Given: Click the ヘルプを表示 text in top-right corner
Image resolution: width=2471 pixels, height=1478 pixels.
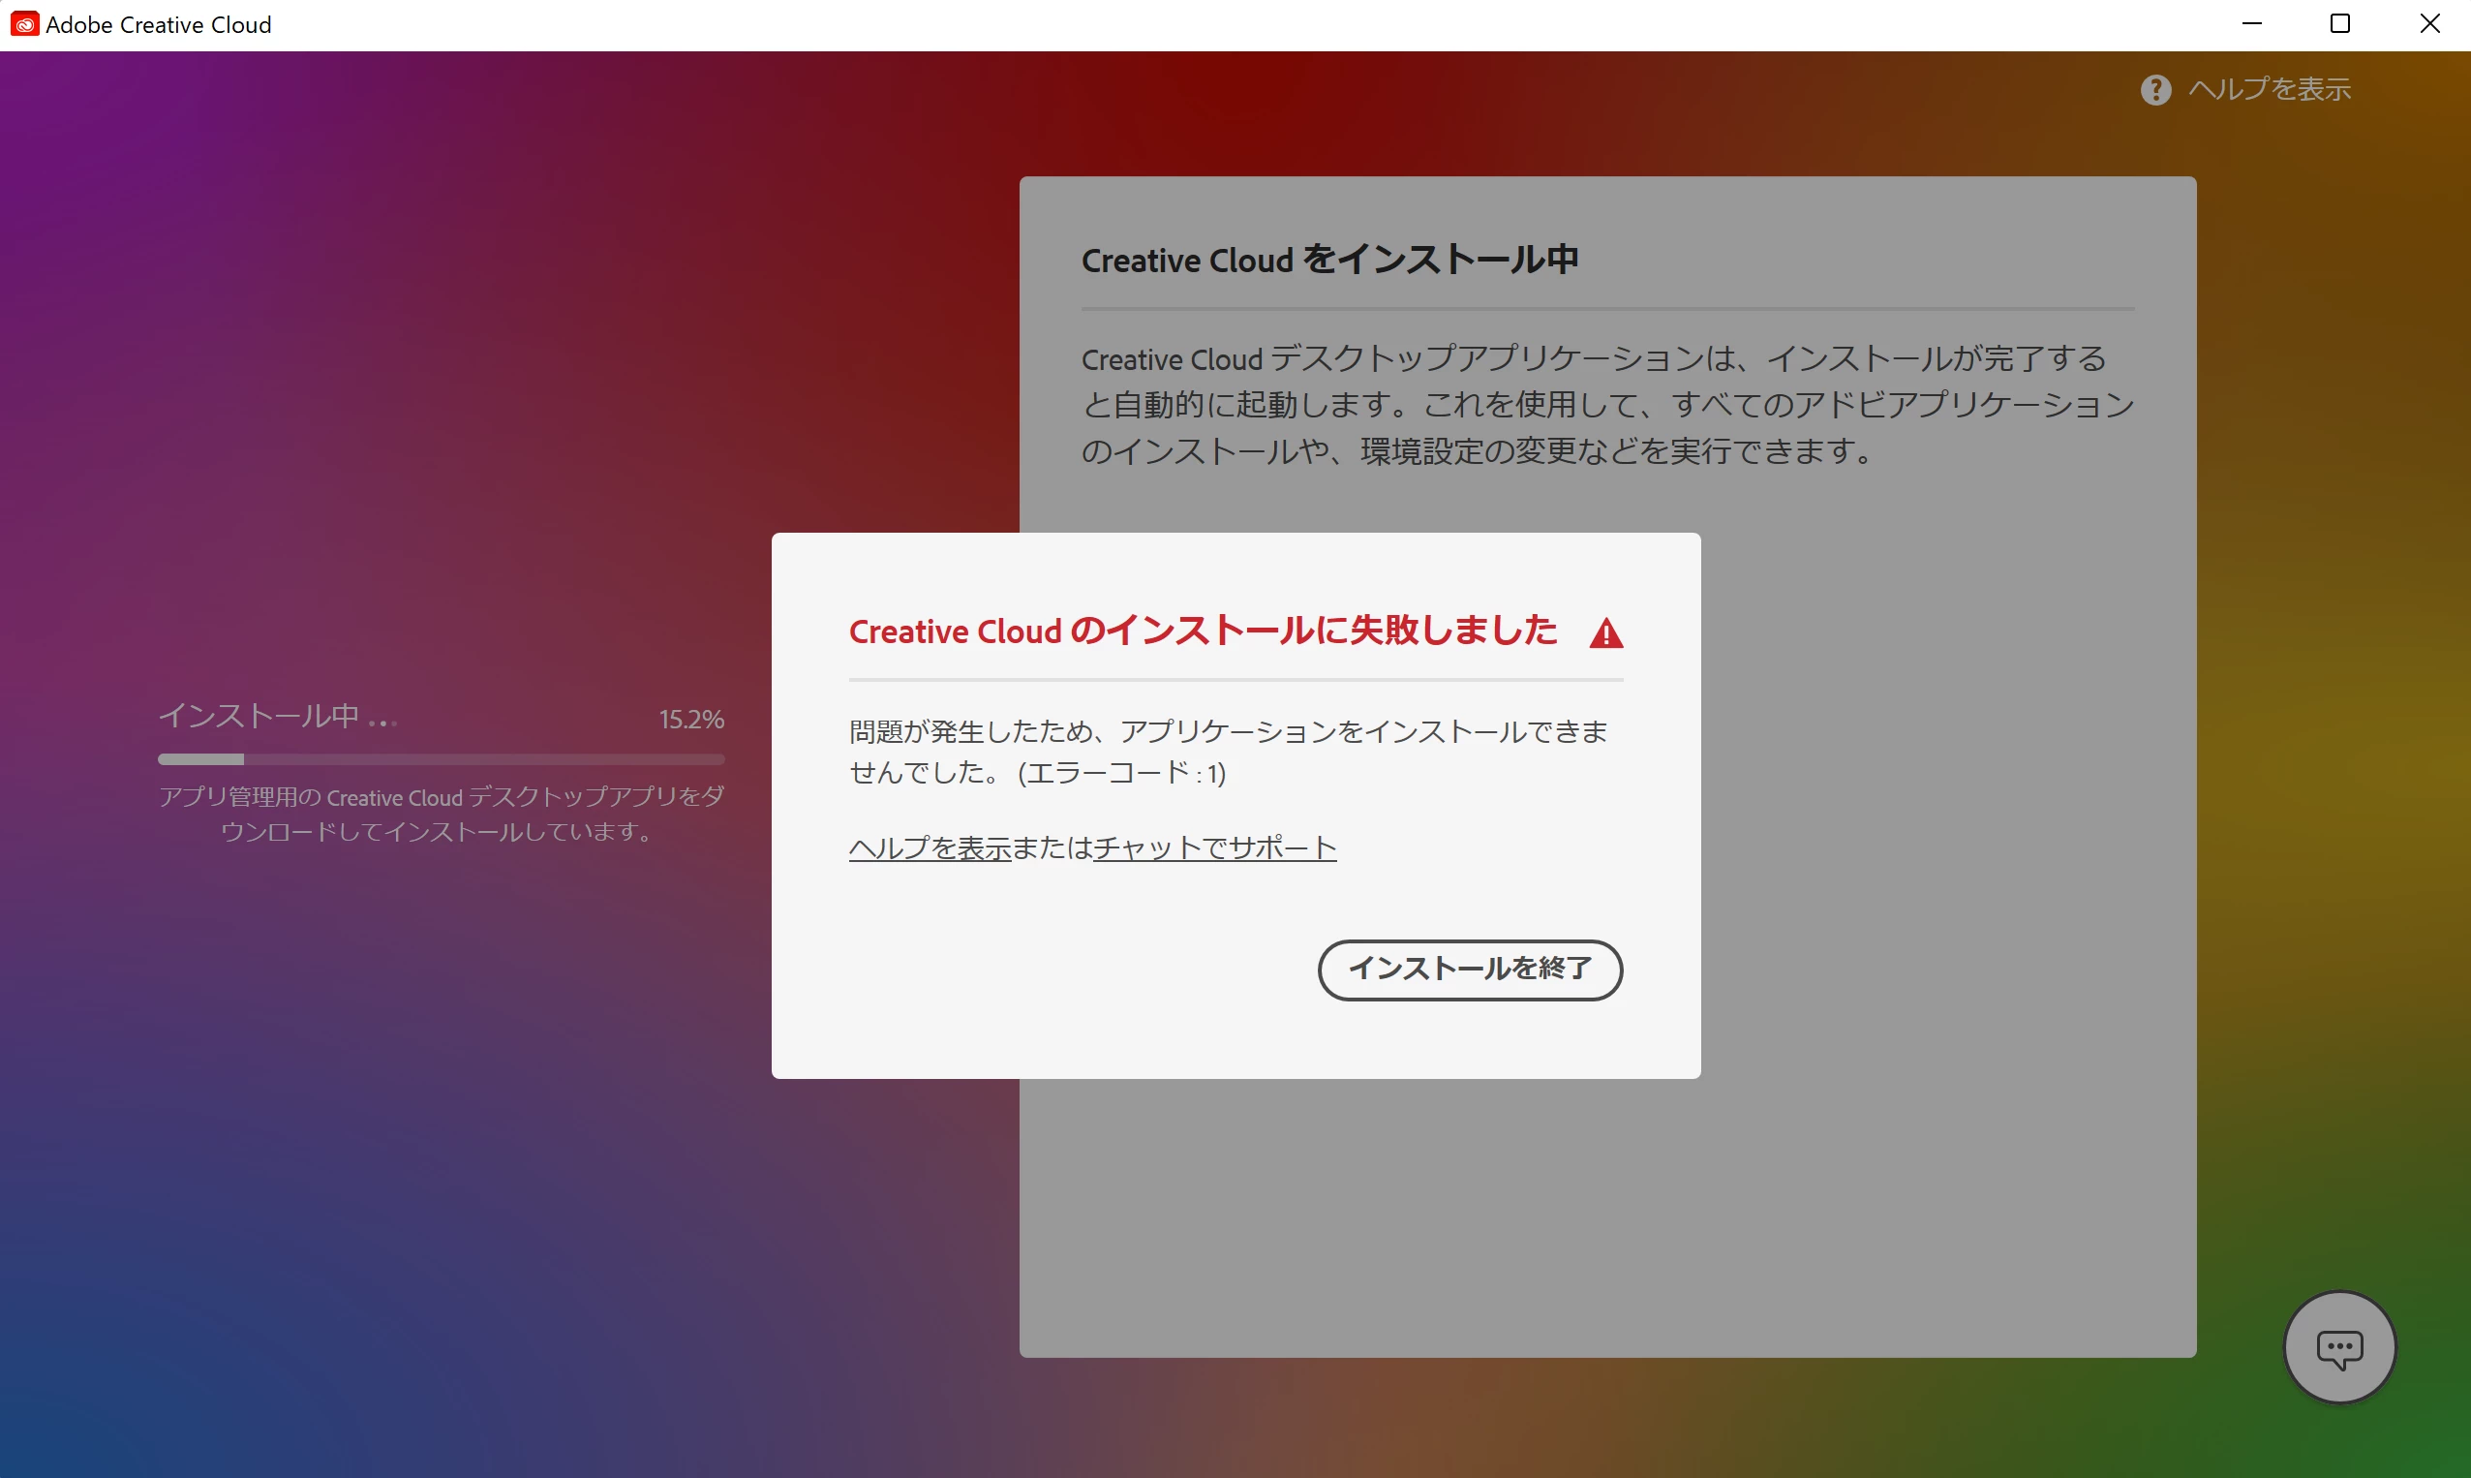Looking at the screenshot, I should tap(2269, 90).
